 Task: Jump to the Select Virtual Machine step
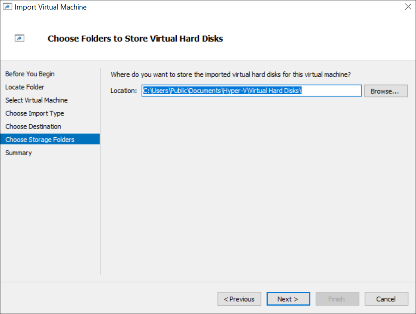tap(36, 100)
